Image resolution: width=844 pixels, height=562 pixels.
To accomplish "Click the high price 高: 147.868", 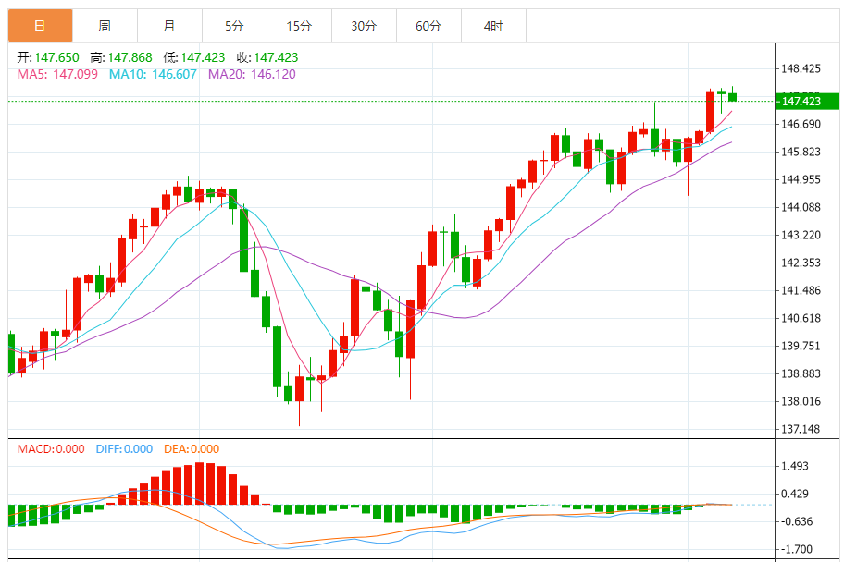I will click(x=121, y=57).
